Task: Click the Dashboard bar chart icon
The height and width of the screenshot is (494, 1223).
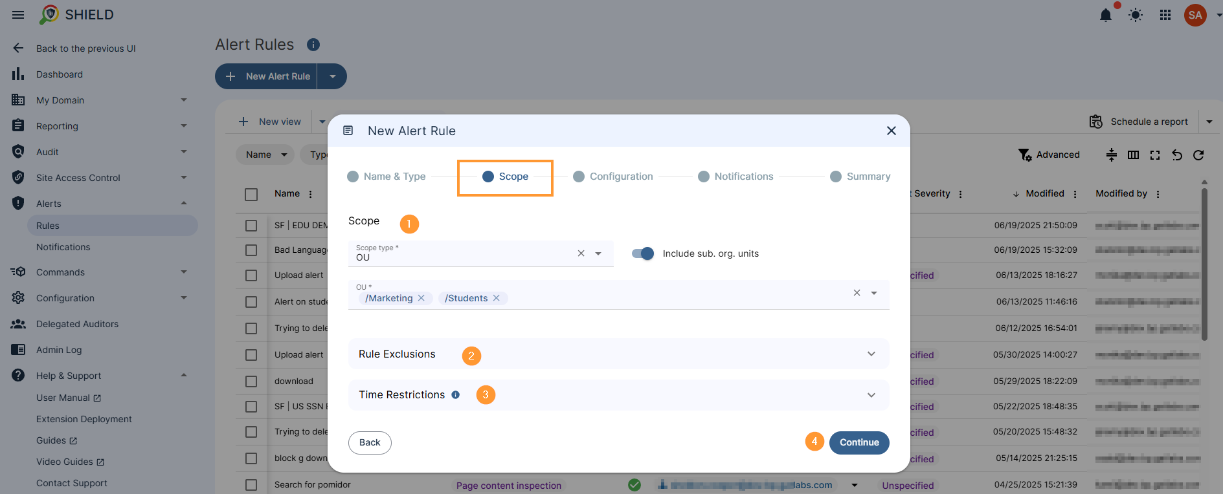Action: (x=18, y=74)
